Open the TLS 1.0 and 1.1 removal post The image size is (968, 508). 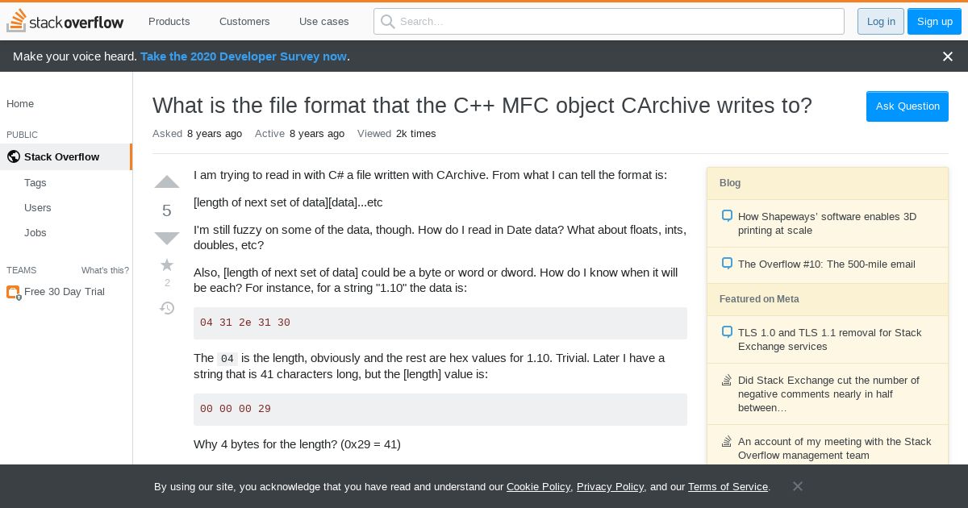[x=829, y=339]
